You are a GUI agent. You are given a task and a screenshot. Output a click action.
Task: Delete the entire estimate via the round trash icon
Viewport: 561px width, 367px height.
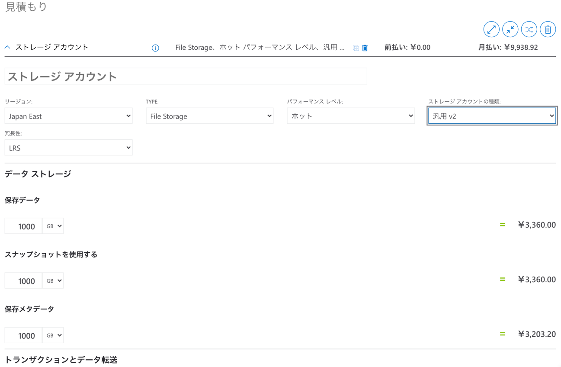[548, 29]
